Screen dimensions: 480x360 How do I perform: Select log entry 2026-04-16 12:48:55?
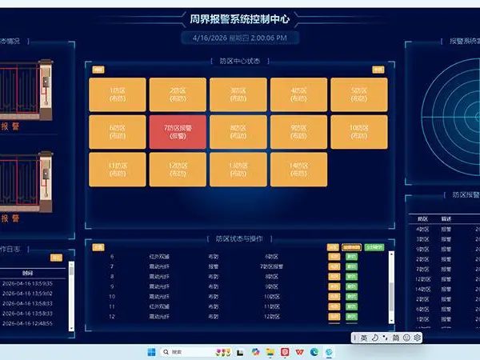27,323
